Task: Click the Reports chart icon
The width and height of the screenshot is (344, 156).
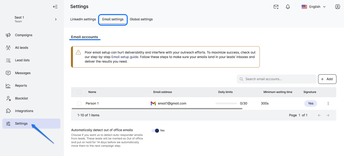Action: [x=8, y=86]
